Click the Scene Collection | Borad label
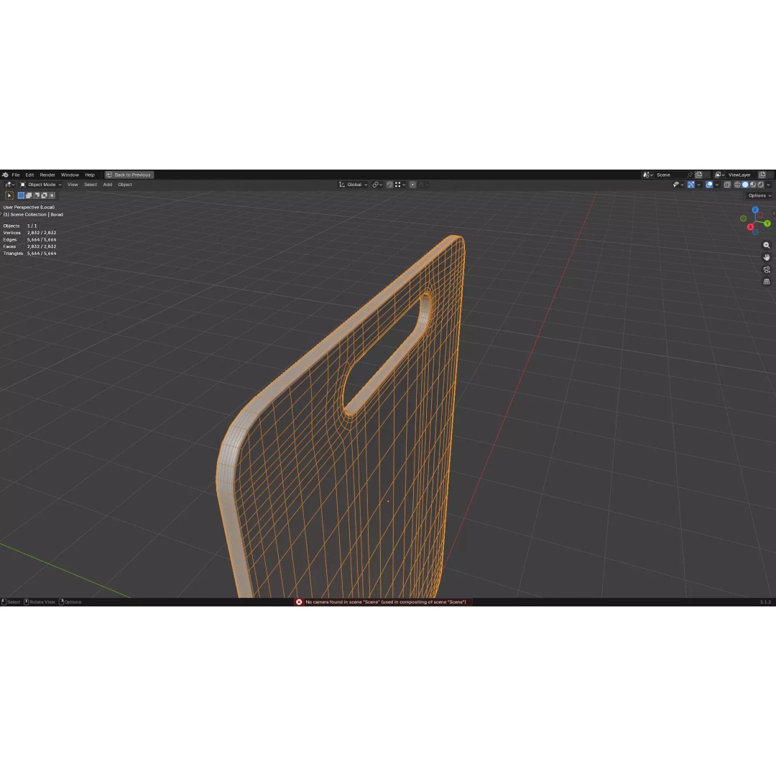 pos(33,214)
